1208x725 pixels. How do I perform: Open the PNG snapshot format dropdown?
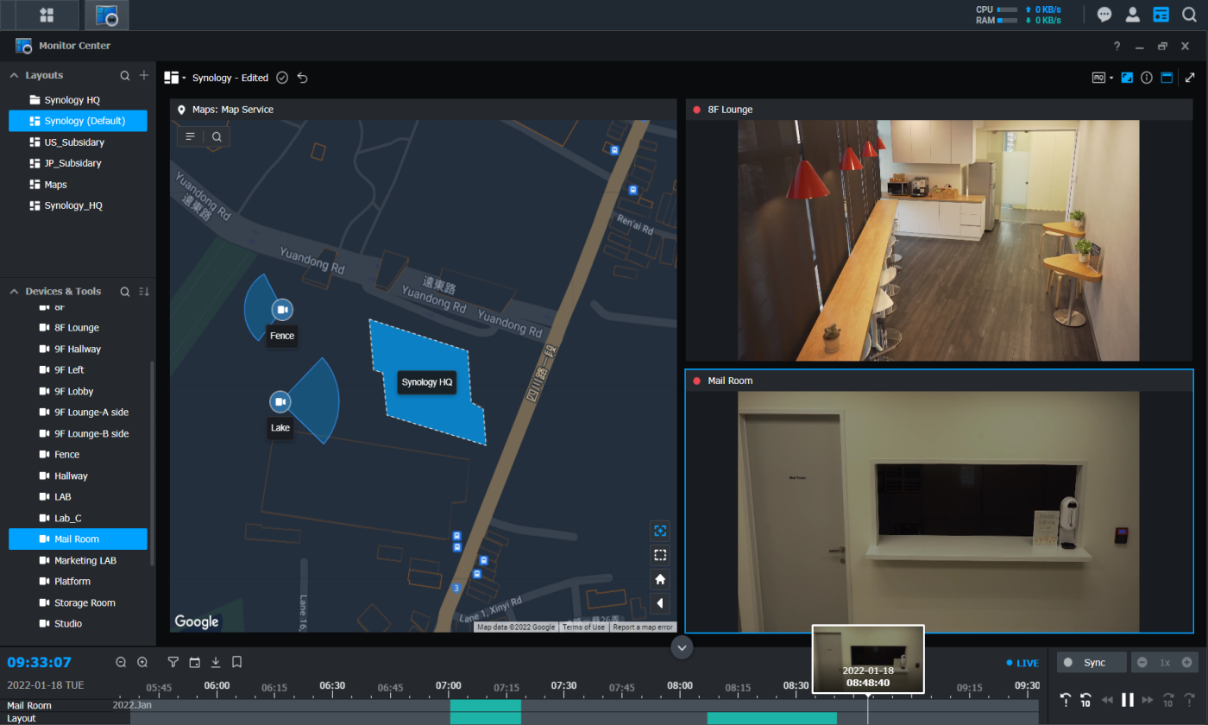(x=1111, y=78)
